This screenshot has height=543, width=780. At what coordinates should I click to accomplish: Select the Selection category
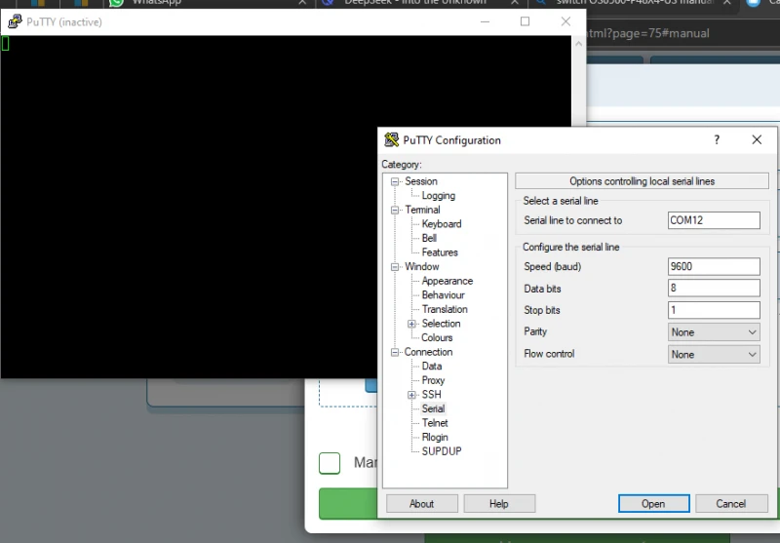pyautogui.click(x=441, y=324)
